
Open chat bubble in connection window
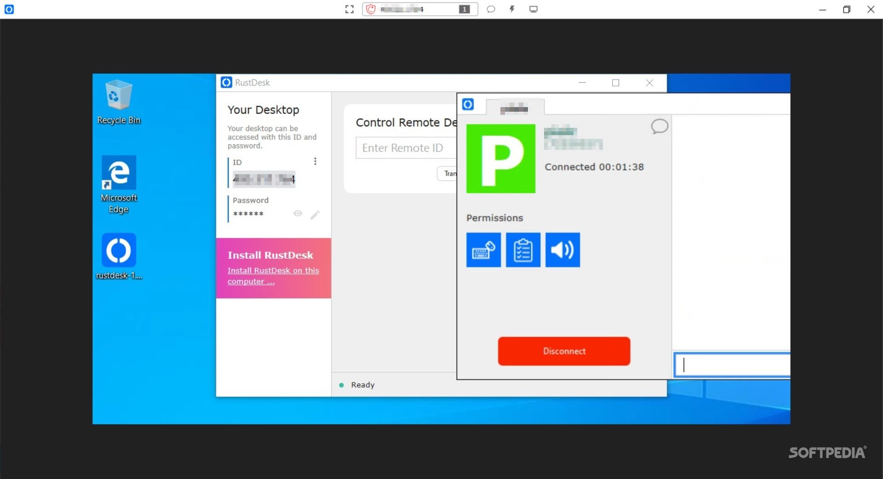point(659,126)
